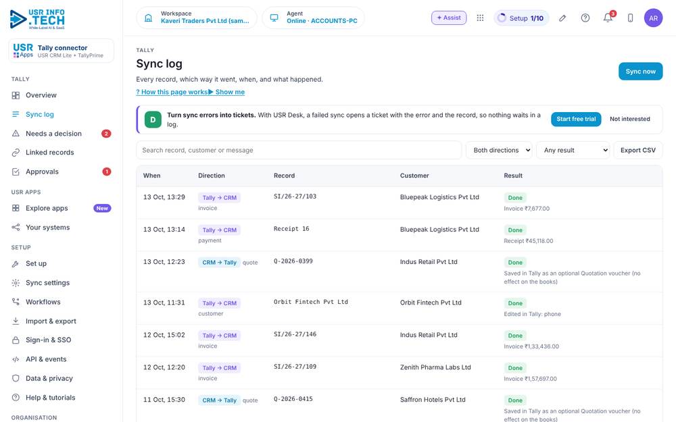Screen dimensions: 676x422
Task: Click the Needs a decision warning icon
Action: [x=16, y=134]
